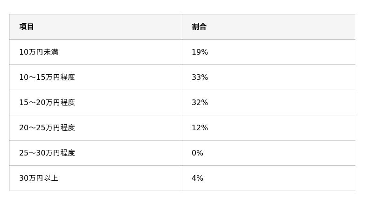Screen dimensions: 373x205
Task: Click blank space beside 項目 header text
Action: click(x=107, y=27)
